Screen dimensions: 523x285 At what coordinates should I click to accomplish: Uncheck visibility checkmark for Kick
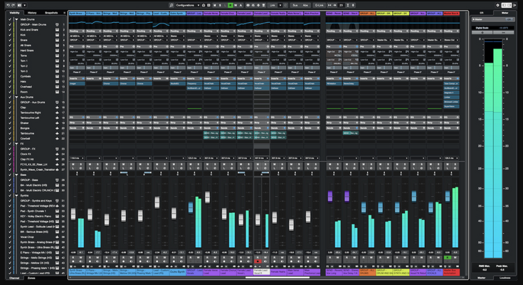pyautogui.click(x=10, y=35)
